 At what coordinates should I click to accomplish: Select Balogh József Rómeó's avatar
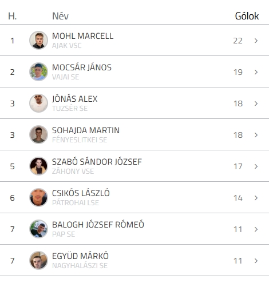[x=38, y=229]
